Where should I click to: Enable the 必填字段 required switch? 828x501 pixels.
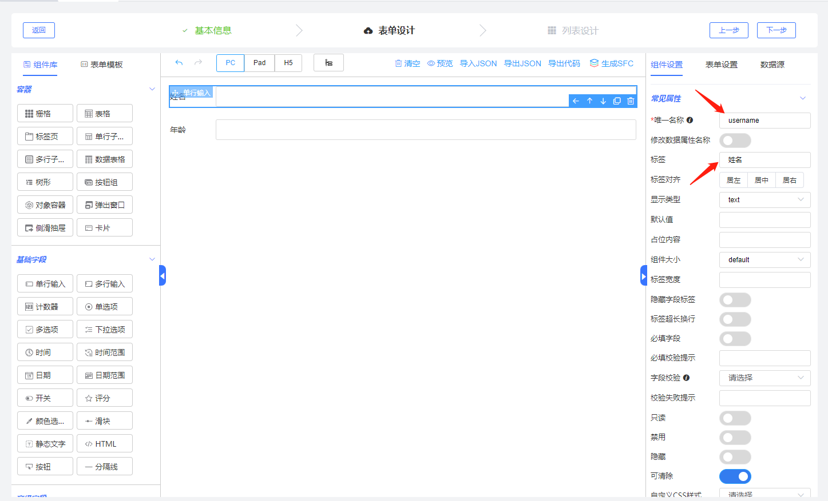(x=735, y=339)
